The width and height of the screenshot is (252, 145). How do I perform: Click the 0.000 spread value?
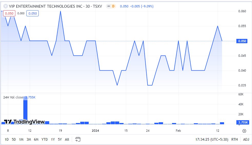click(x=21, y=14)
